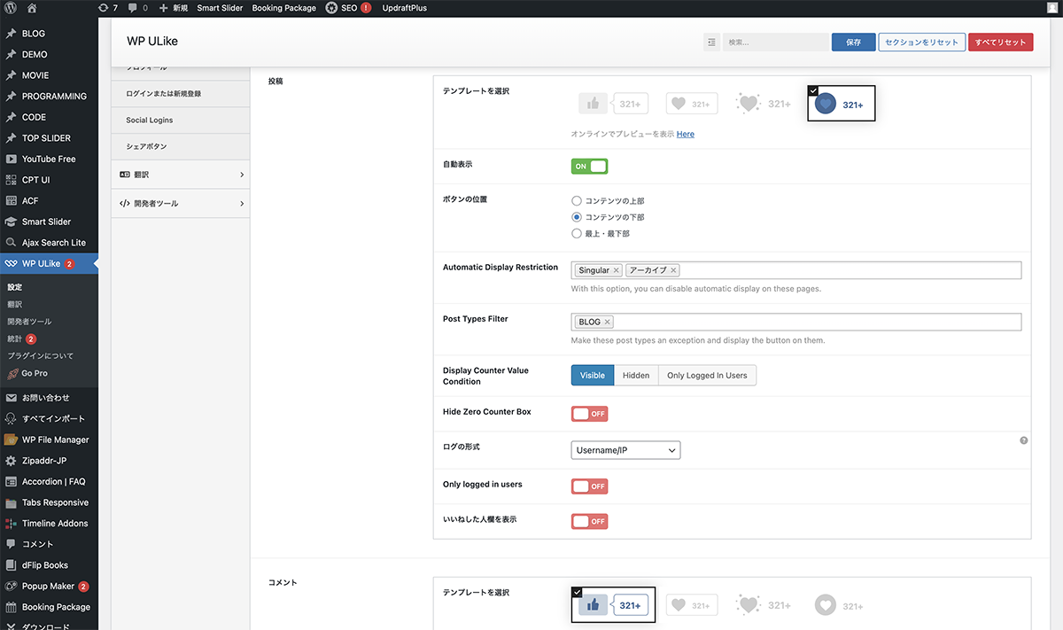Viewport: 1063px width, 630px height.
Task: Open the Social Logins settings tab
Action: (x=150, y=120)
